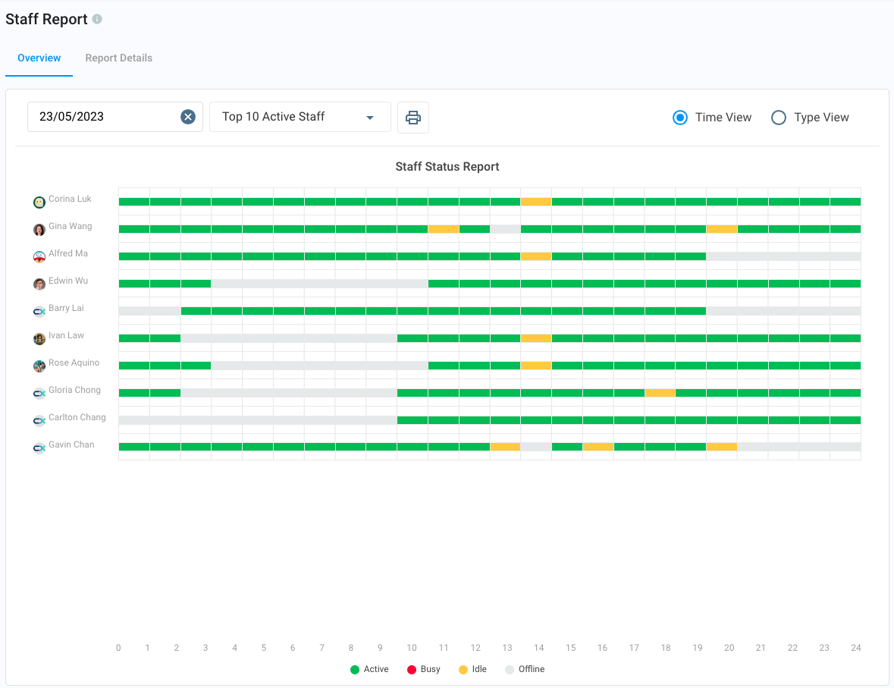The height and width of the screenshot is (688, 894).
Task: Print the staff status report
Action: 412,118
